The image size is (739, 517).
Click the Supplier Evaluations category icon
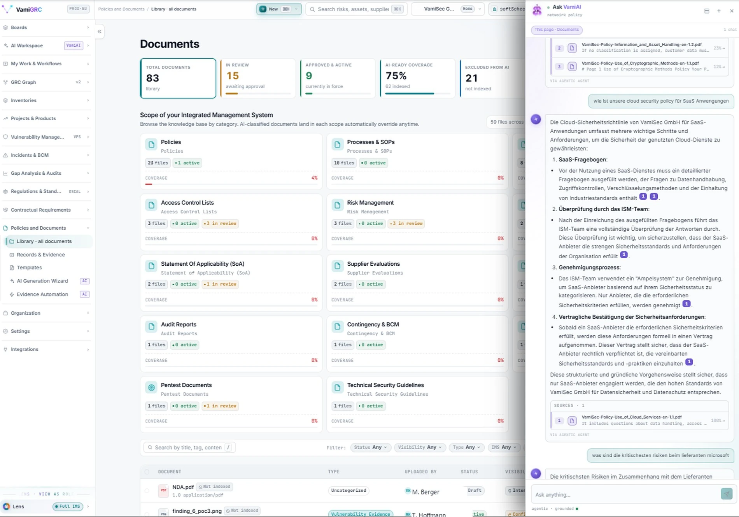pyautogui.click(x=337, y=266)
